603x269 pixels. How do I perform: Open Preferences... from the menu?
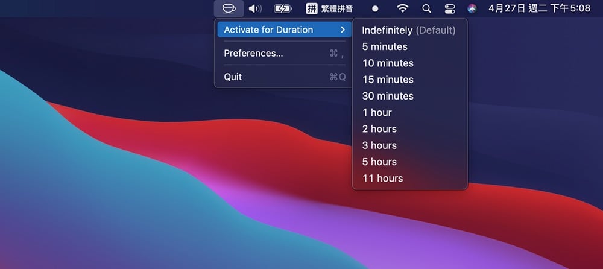[x=284, y=53]
